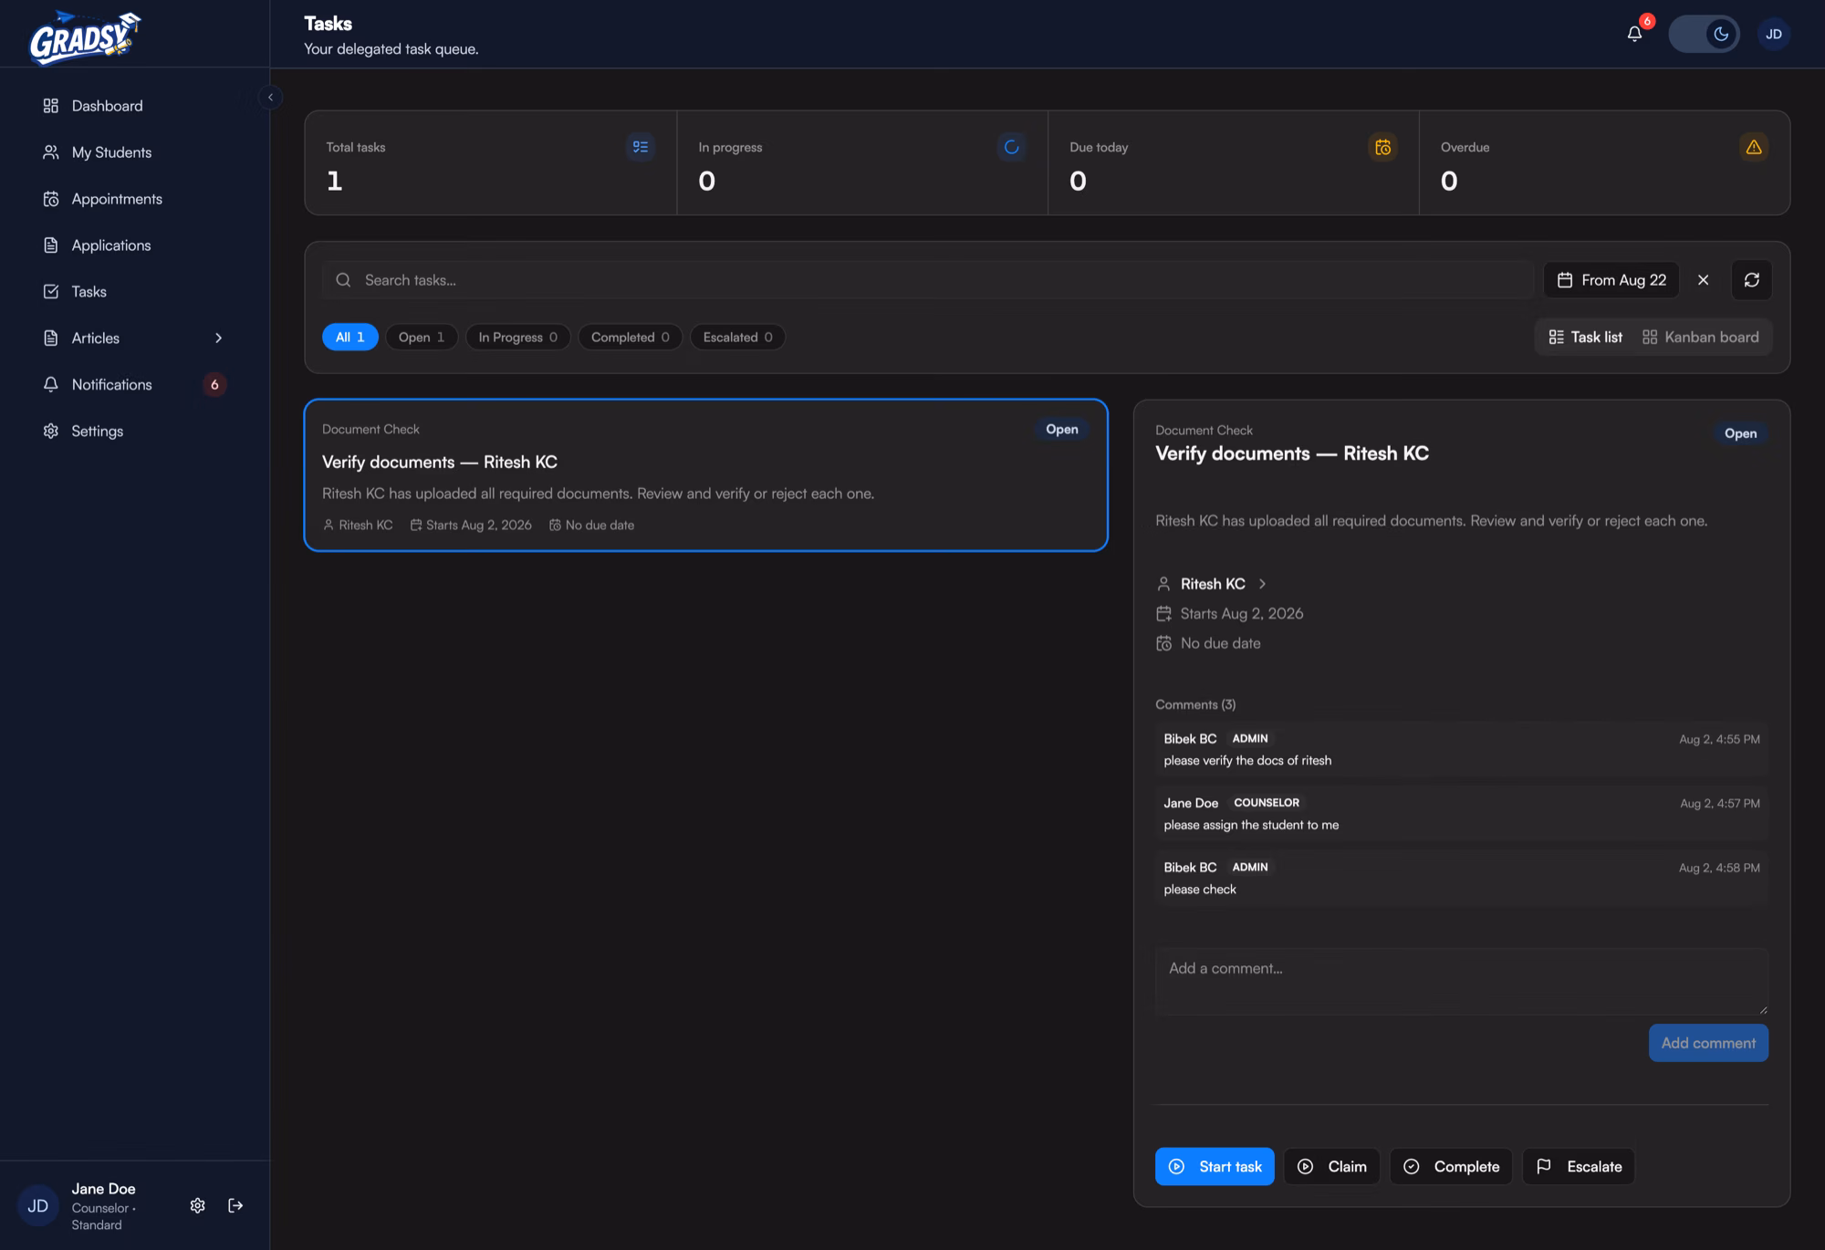Screen dimensions: 1825x1250
Task: Filter by In Progress tasks
Action: [518, 338]
